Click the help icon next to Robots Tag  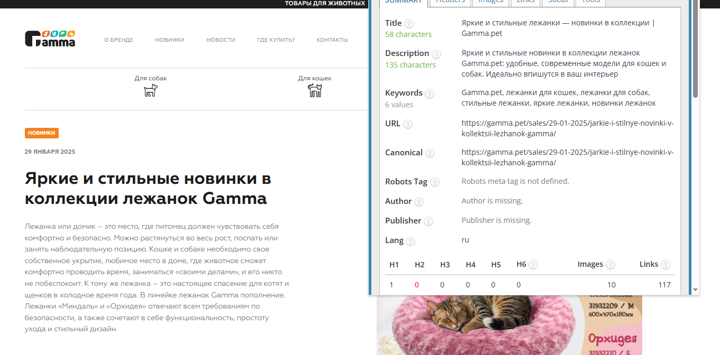[x=435, y=182]
